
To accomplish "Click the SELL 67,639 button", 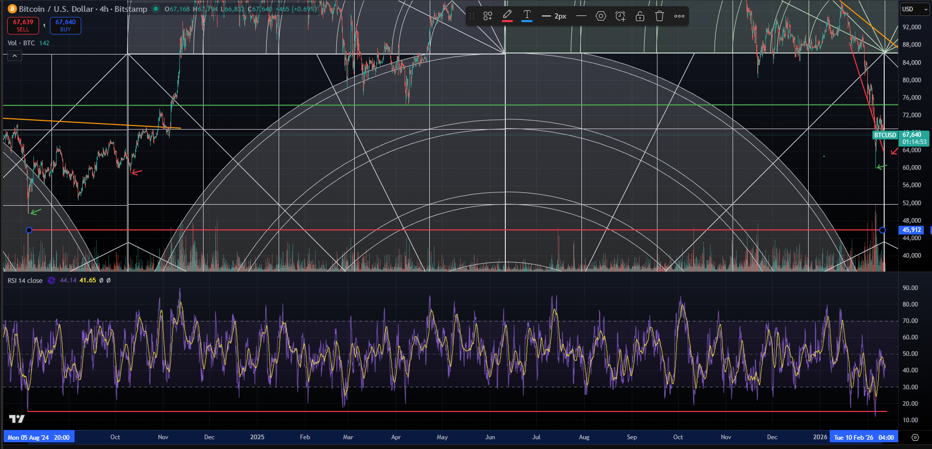I will coord(23,25).
